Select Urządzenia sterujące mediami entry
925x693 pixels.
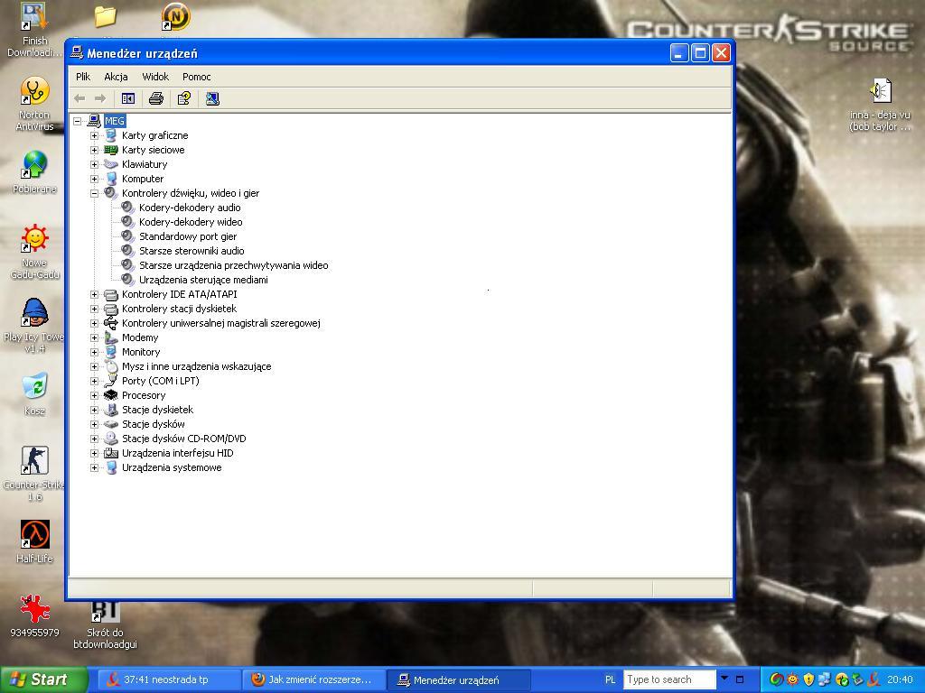tap(203, 280)
